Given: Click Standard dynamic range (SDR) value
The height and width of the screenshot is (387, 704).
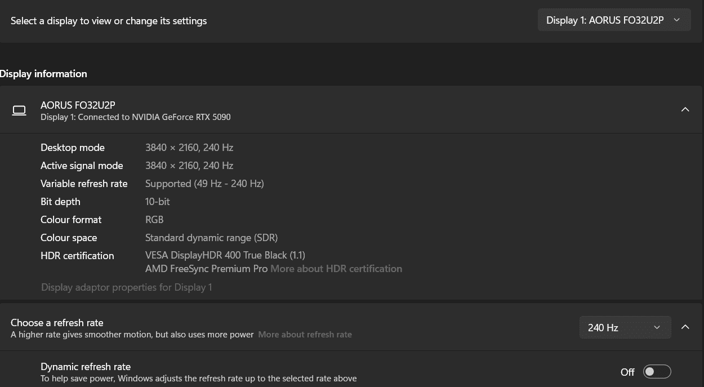Looking at the screenshot, I should click(211, 238).
